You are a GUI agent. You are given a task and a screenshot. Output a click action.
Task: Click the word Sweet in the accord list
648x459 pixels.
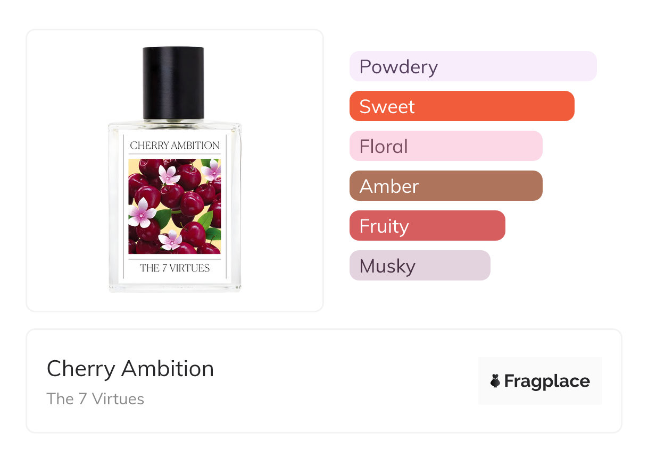[387, 107]
